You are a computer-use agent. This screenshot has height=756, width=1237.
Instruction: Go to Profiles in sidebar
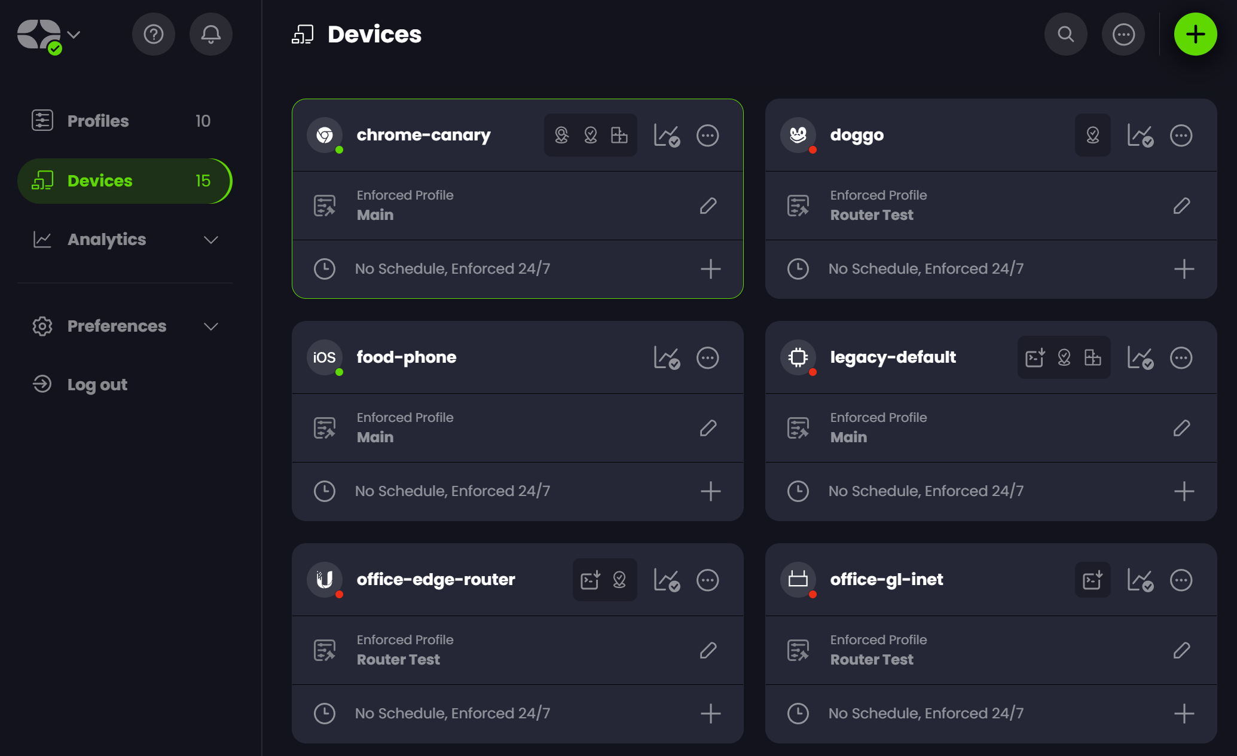(x=98, y=121)
